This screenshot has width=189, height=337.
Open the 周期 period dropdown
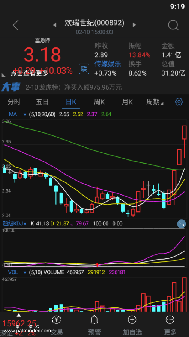coord(155,102)
